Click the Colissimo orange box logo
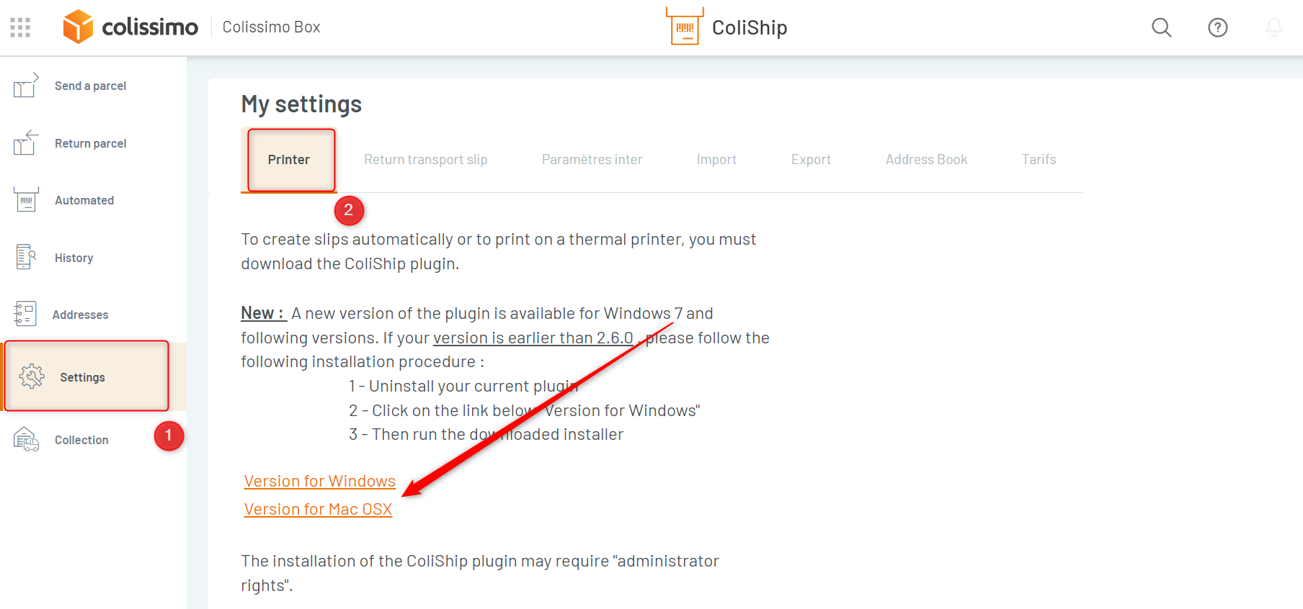The image size is (1303, 609). pos(78,27)
